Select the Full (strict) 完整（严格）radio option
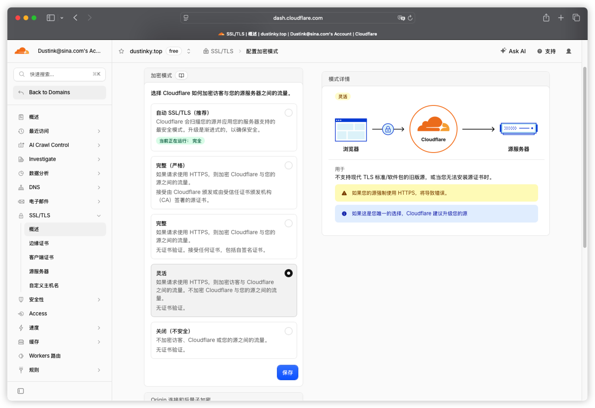595x408 pixels. tap(289, 165)
